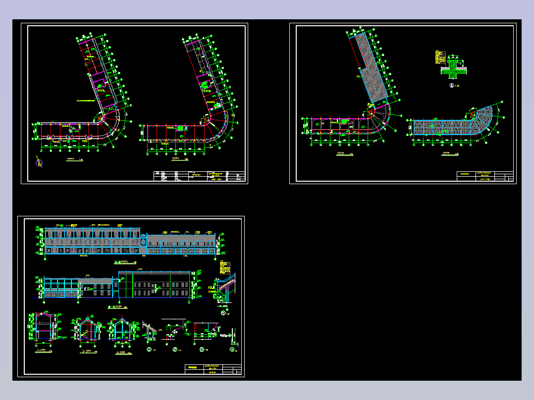The width and height of the screenshot is (534, 400).
Task: Click the circled detail number under the green cross detail
Action: pos(452,86)
